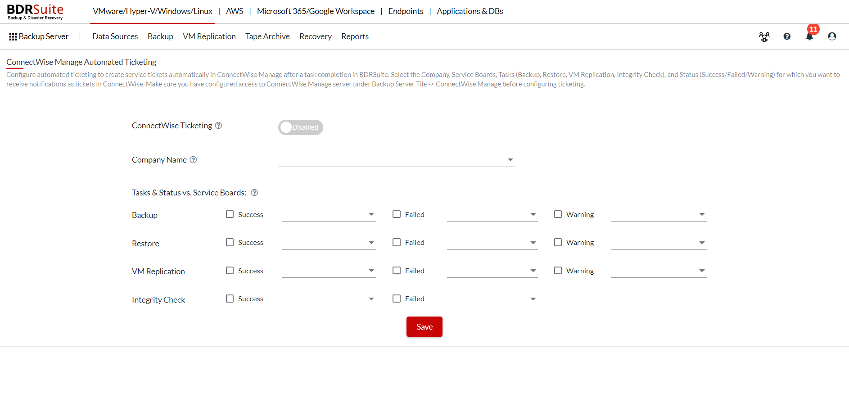Open VM Replication menu in navigation bar
The image size is (849, 412).
click(x=209, y=36)
